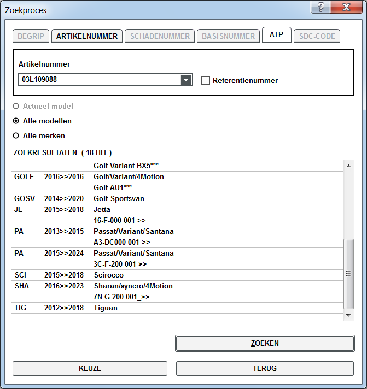Click the TERUG button
This screenshot has height=389, width=367.
click(x=265, y=368)
